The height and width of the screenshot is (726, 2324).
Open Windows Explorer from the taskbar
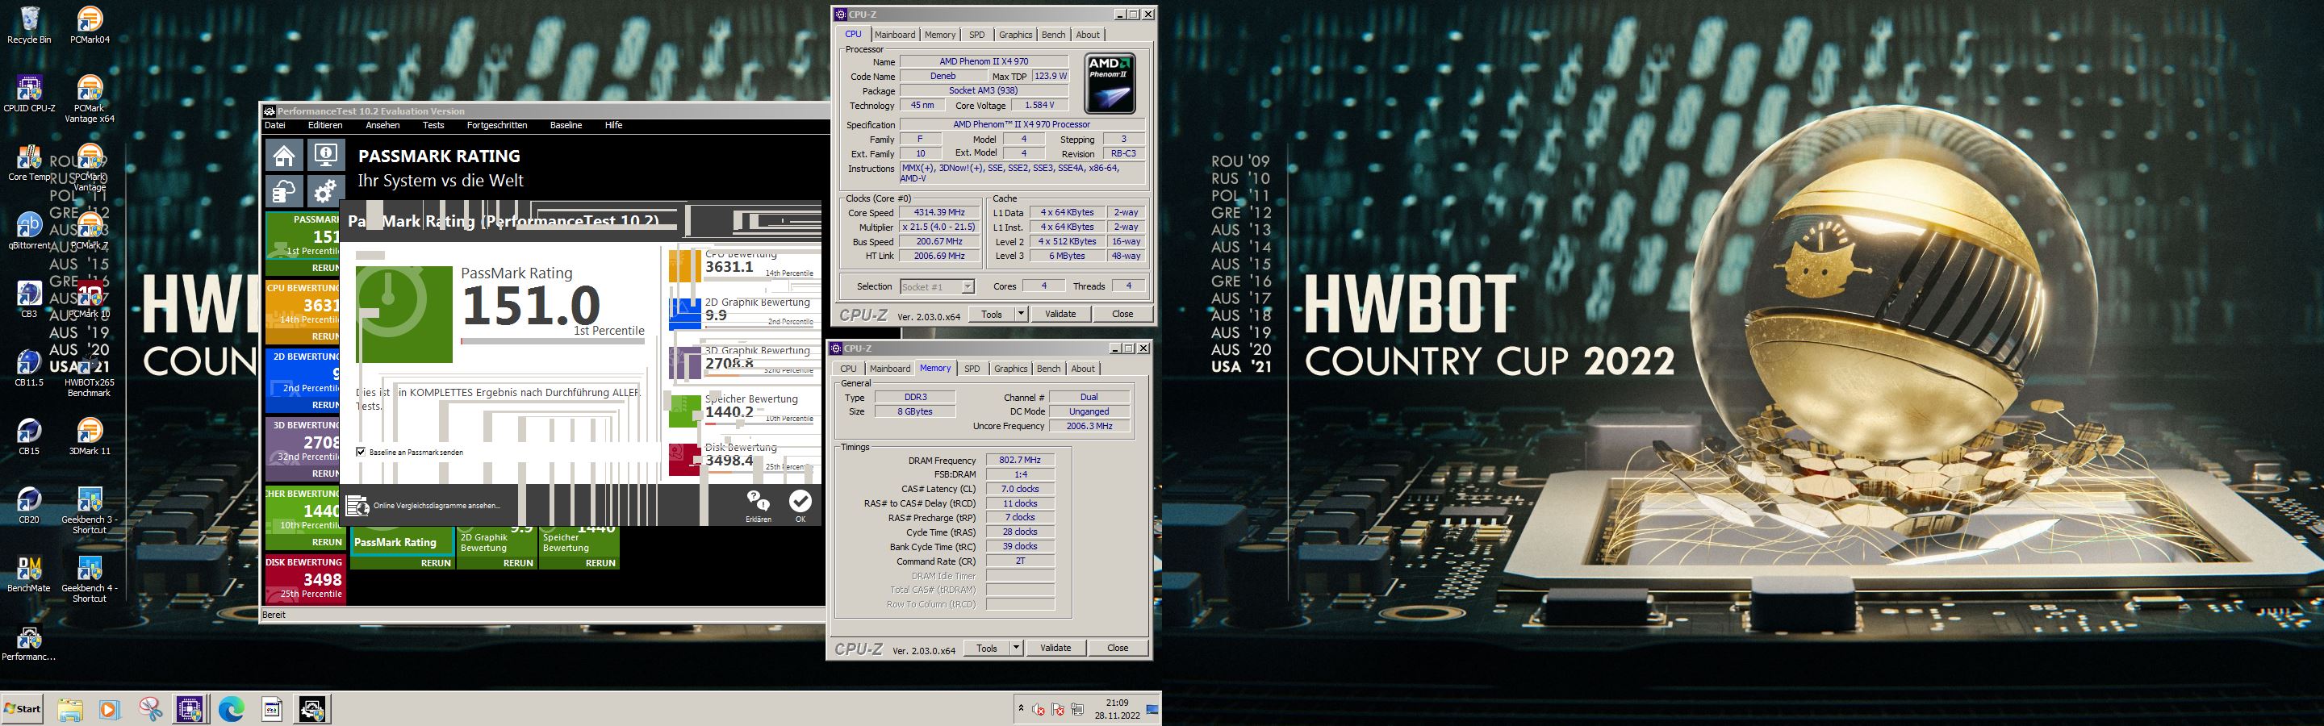click(69, 710)
